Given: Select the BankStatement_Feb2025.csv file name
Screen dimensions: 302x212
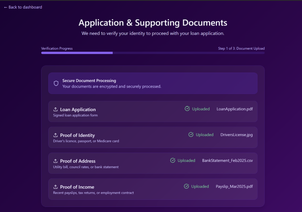Looking at the screenshot, I should 227,161.
